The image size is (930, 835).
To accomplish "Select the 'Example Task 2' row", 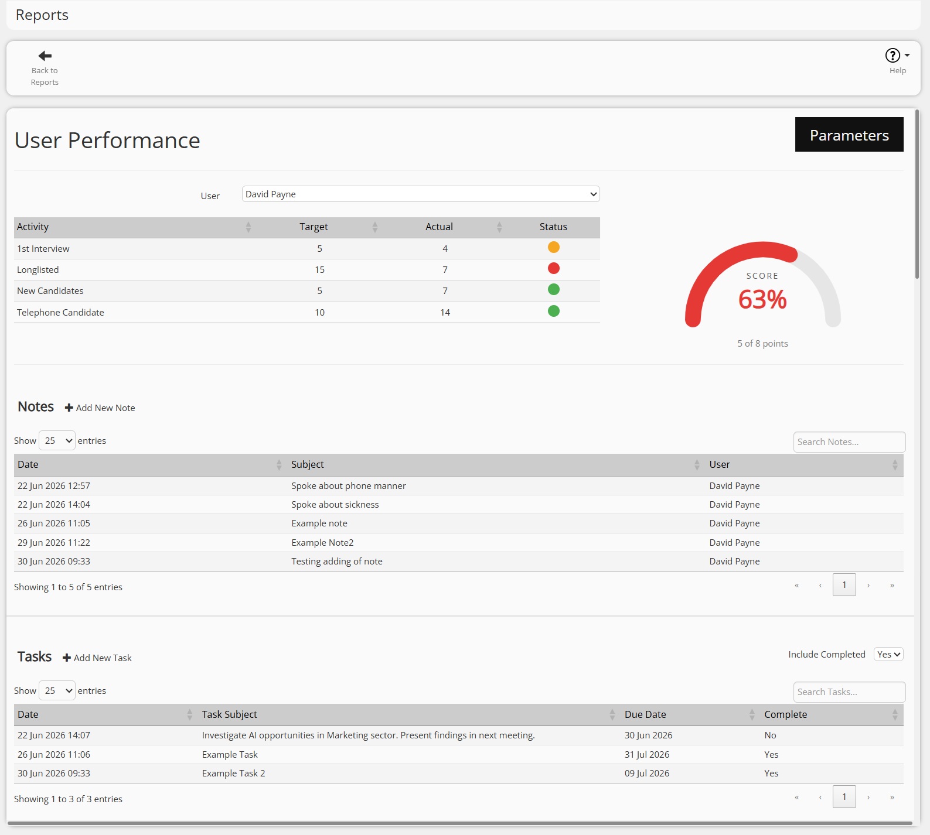I will tap(459, 774).
